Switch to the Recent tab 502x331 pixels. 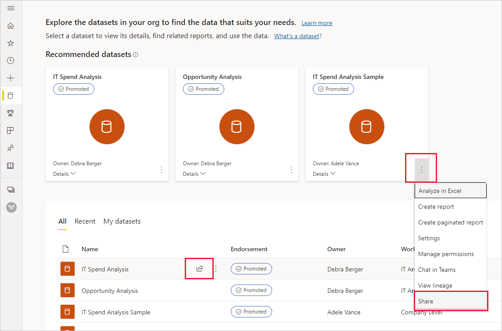[85, 221]
